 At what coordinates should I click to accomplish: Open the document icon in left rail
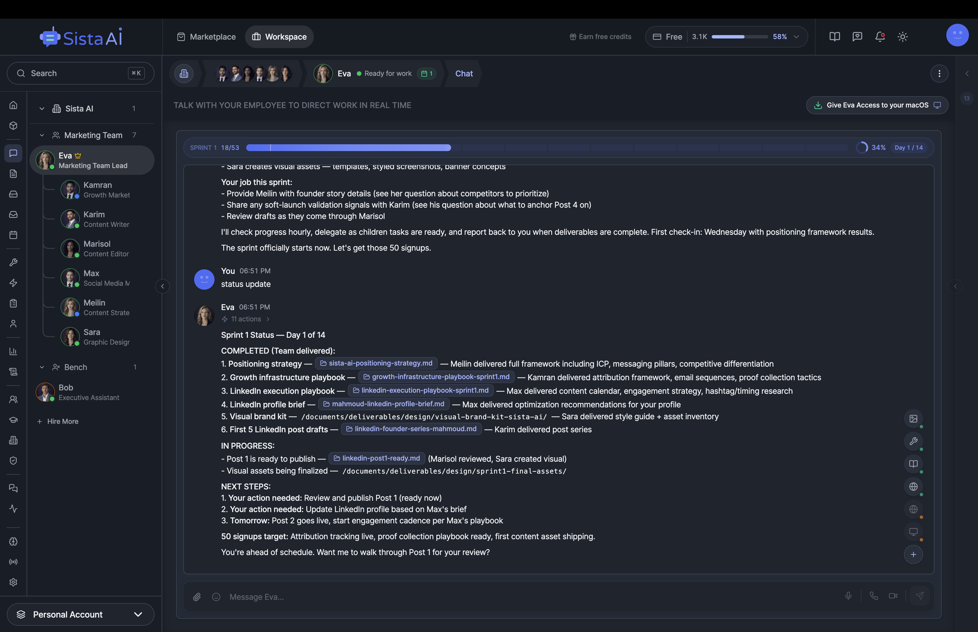[x=13, y=174]
